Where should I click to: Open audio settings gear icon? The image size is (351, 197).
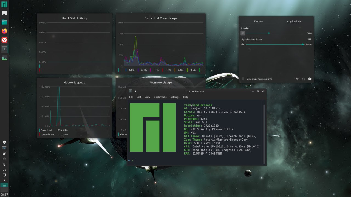pyautogui.click(x=310, y=79)
